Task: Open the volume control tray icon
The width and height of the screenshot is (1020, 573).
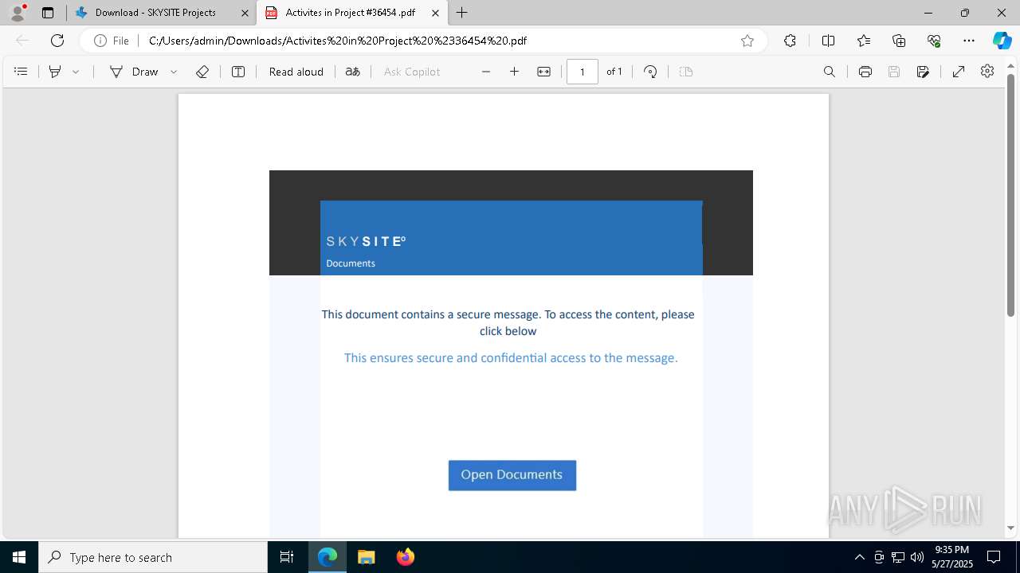Action: tap(917, 557)
